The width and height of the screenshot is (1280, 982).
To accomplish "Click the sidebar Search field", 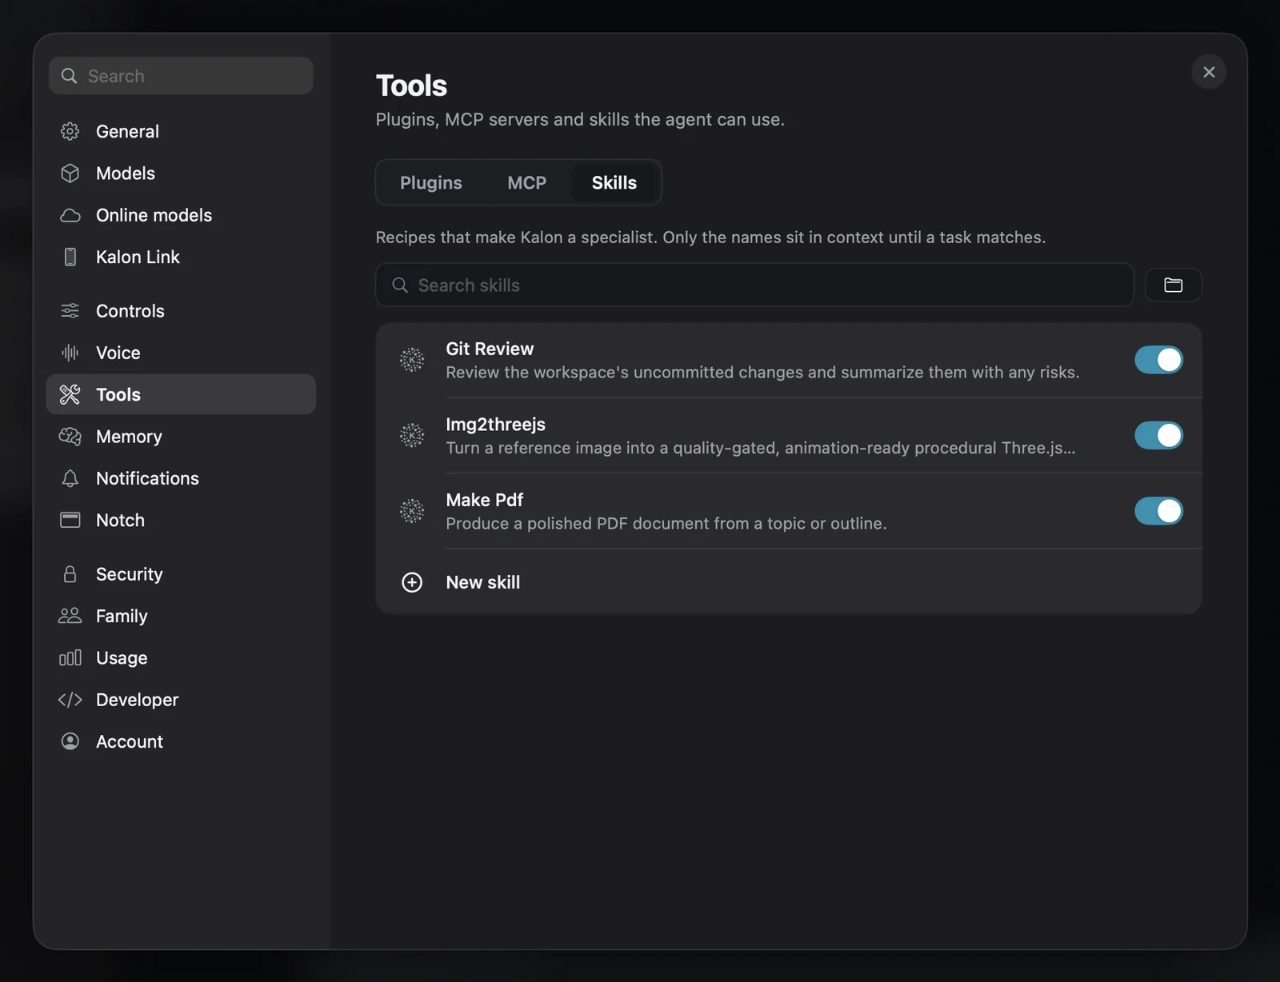I will coord(181,76).
